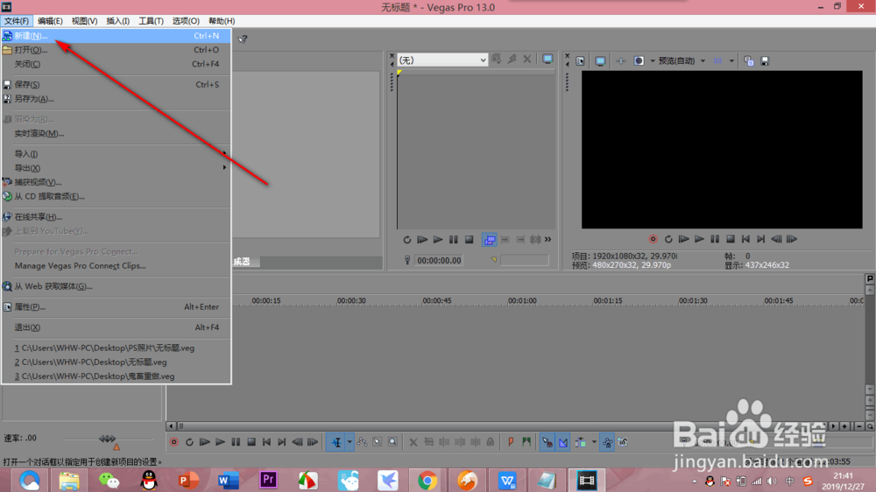Image resolution: width=876 pixels, height=492 pixels.
Task: Select 新建(N)... in the File menu
Action: tap(117, 36)
